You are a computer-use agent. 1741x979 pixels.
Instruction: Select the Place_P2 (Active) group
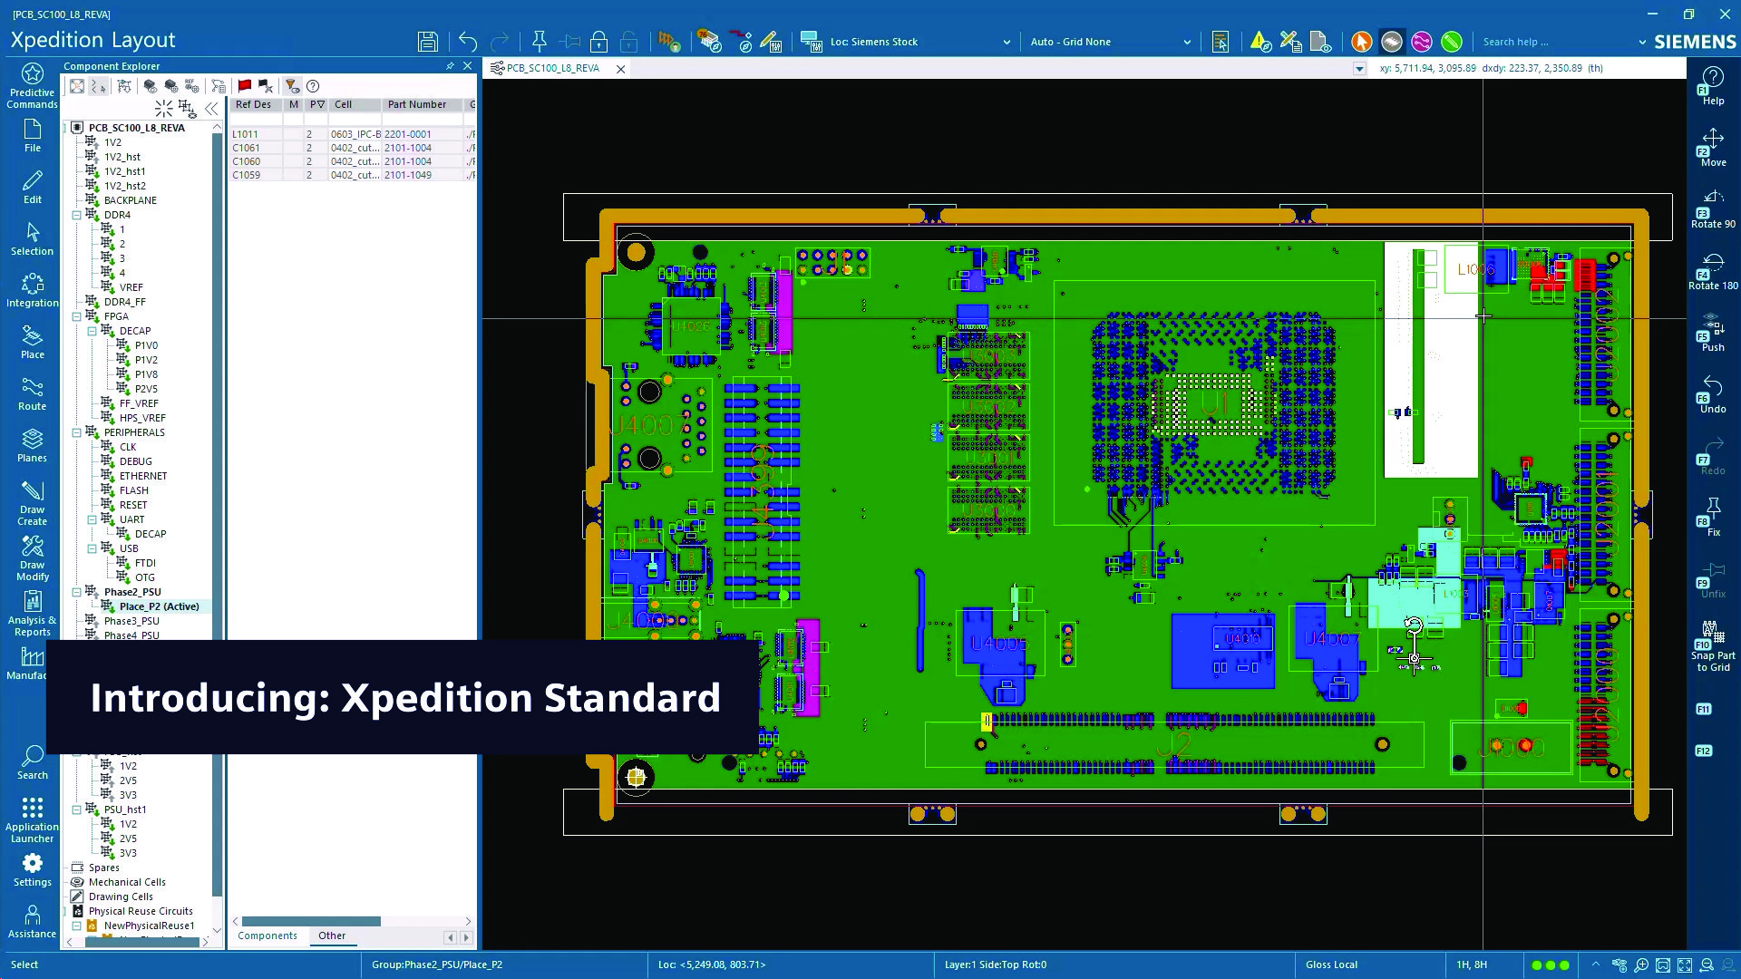159,606
